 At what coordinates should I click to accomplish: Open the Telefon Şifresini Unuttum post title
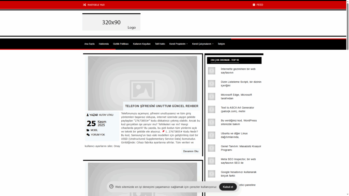click(x=162, y=106)
